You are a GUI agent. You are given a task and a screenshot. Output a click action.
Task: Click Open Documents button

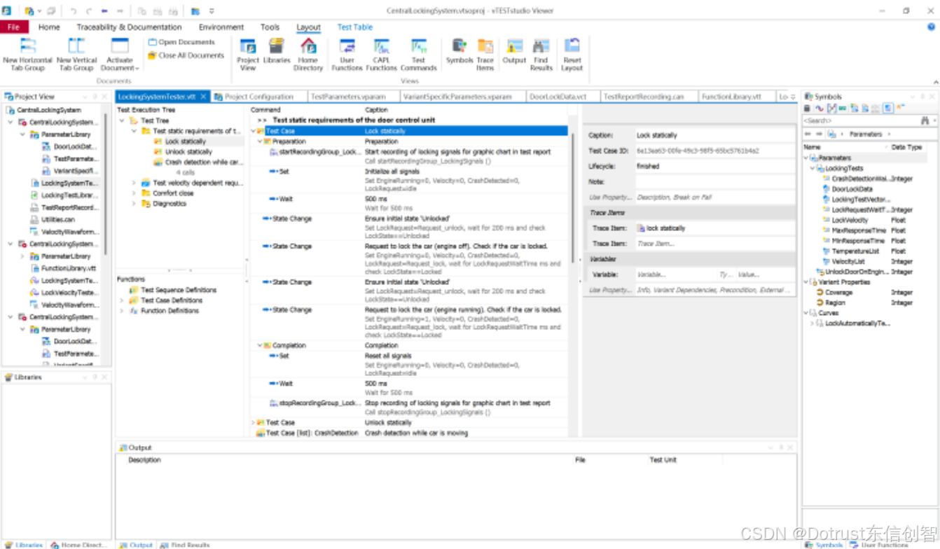coord(181,42)
